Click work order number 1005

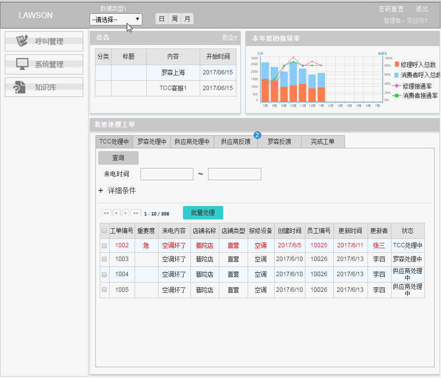point(122,290)
